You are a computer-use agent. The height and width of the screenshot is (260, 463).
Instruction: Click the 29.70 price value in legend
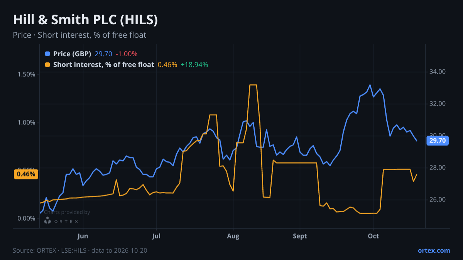103,54
